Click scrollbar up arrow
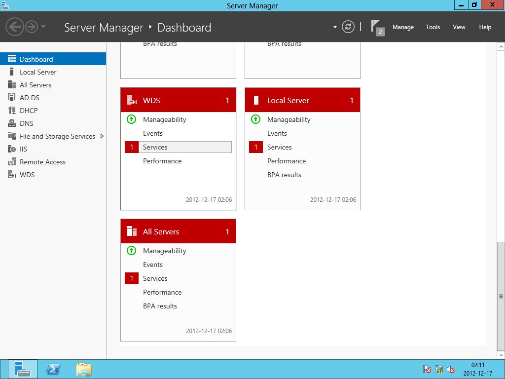 point(501,47)
